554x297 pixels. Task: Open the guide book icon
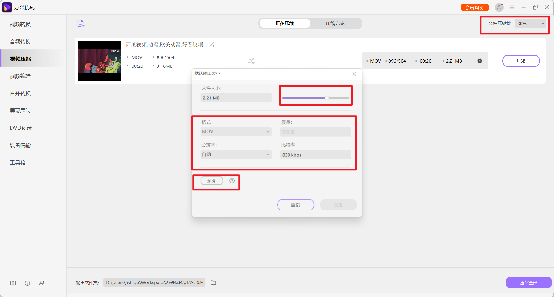13,283
